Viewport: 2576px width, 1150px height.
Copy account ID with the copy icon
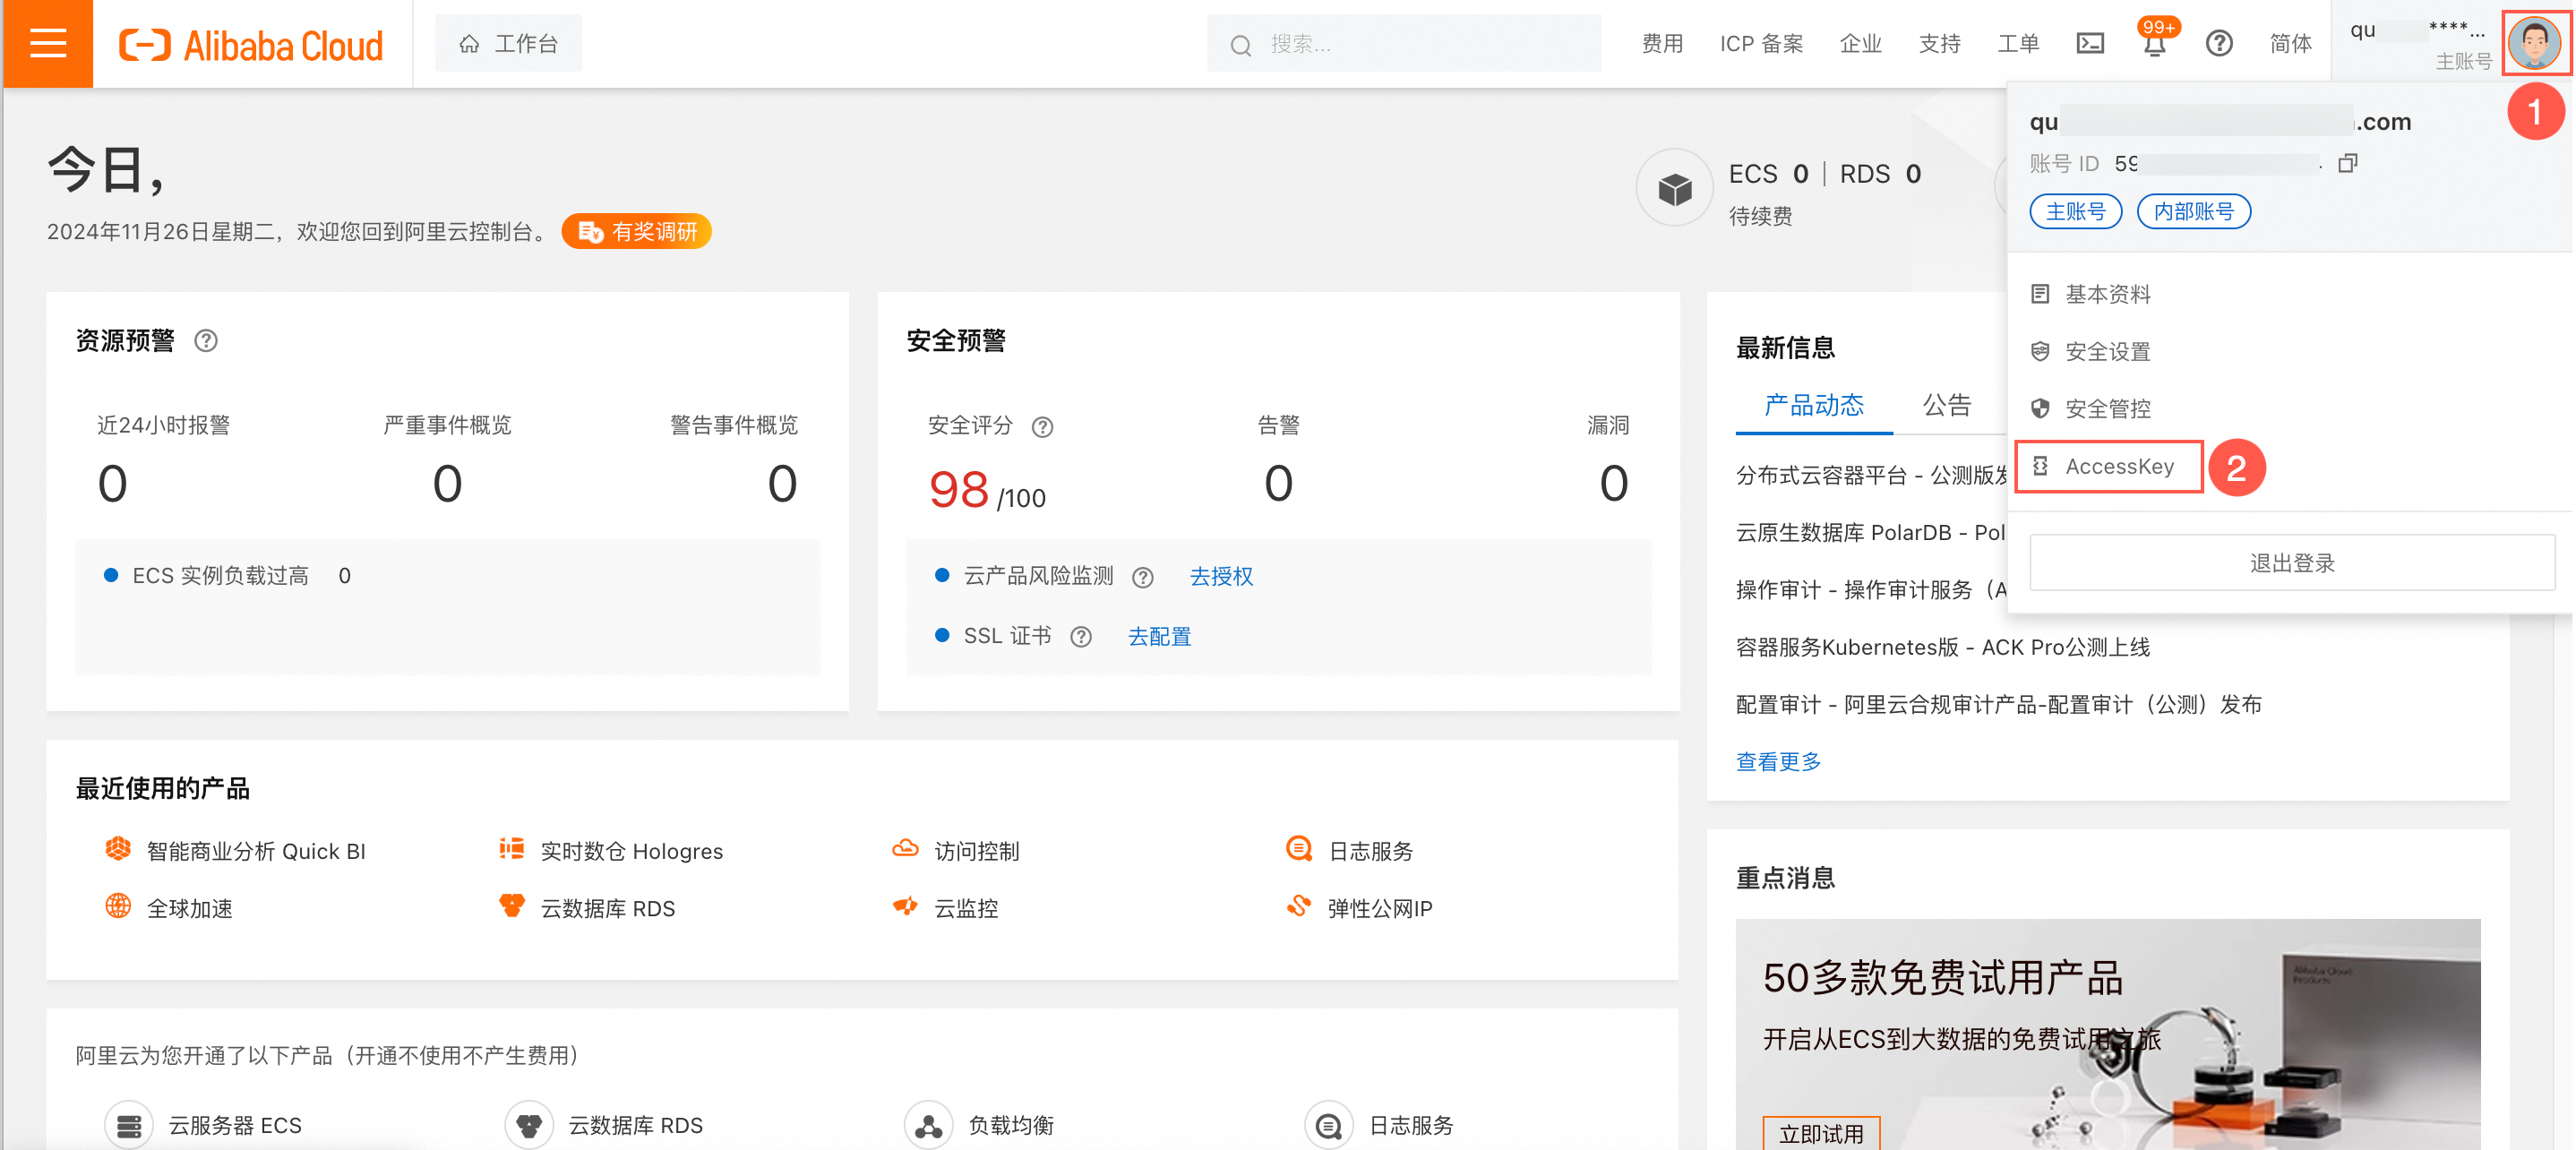2347,163
